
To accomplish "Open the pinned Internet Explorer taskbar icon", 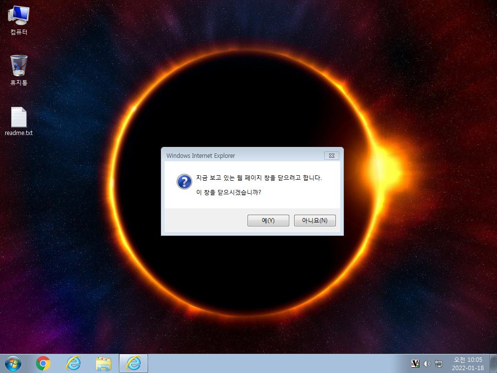I will click(73, 363).
